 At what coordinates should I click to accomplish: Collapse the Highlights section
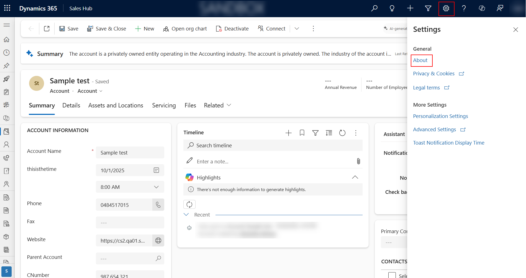point(355,177)
